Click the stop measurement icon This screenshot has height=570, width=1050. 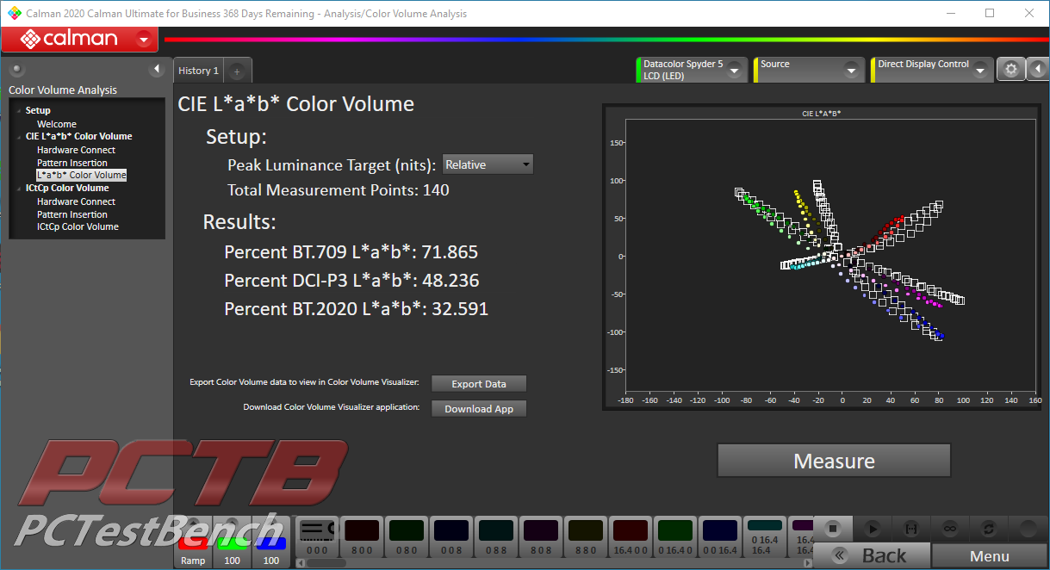click(832, 529)
